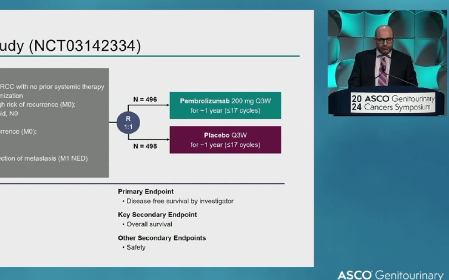Select the purple Placebo Q3W box
Screen dimensions: 449x280
[x=225, y=140]
